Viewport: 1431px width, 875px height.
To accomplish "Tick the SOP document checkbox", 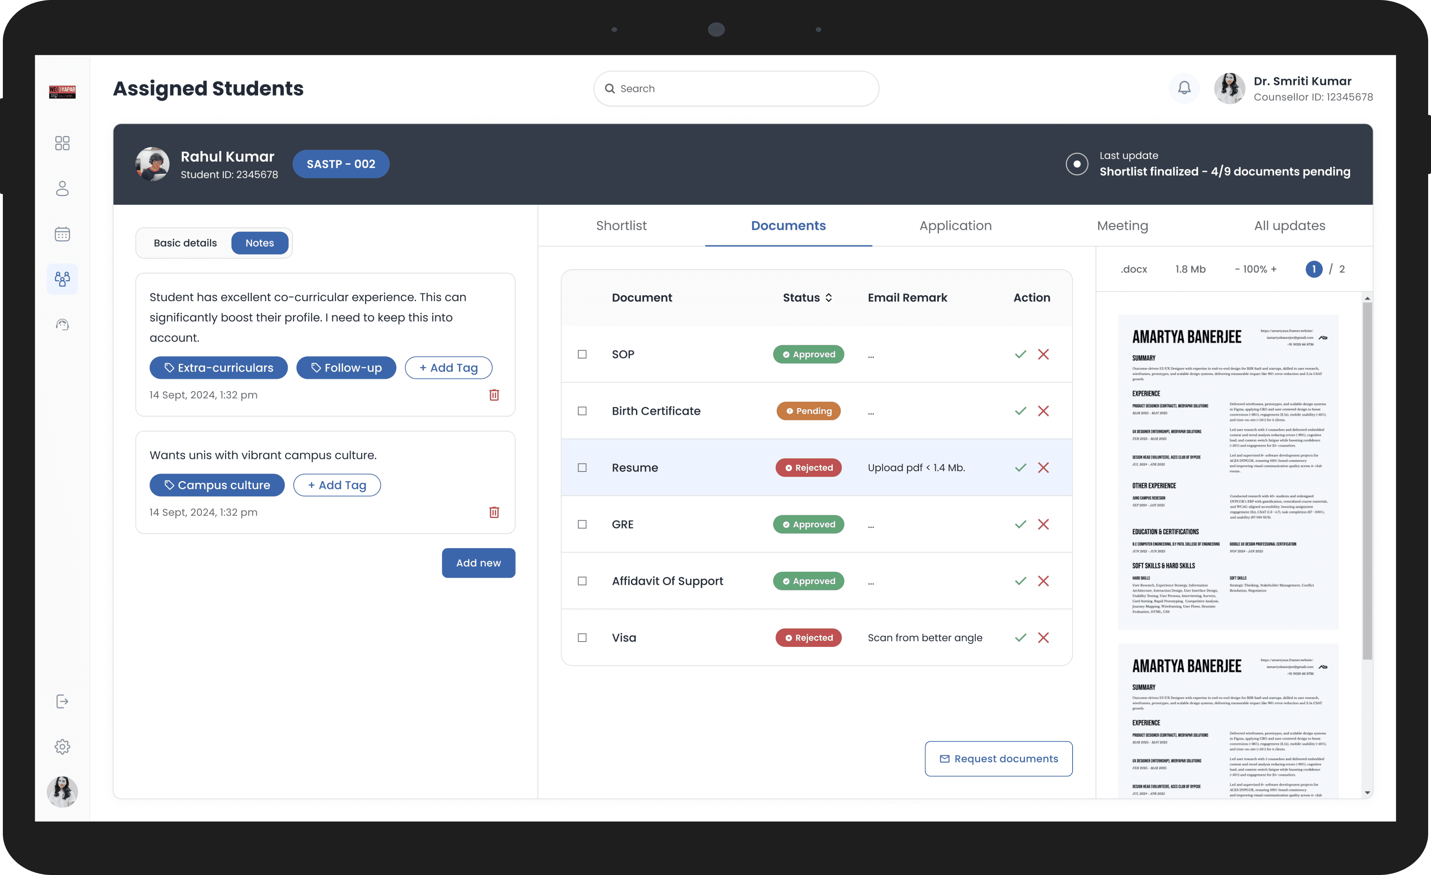I will [582, 355].
